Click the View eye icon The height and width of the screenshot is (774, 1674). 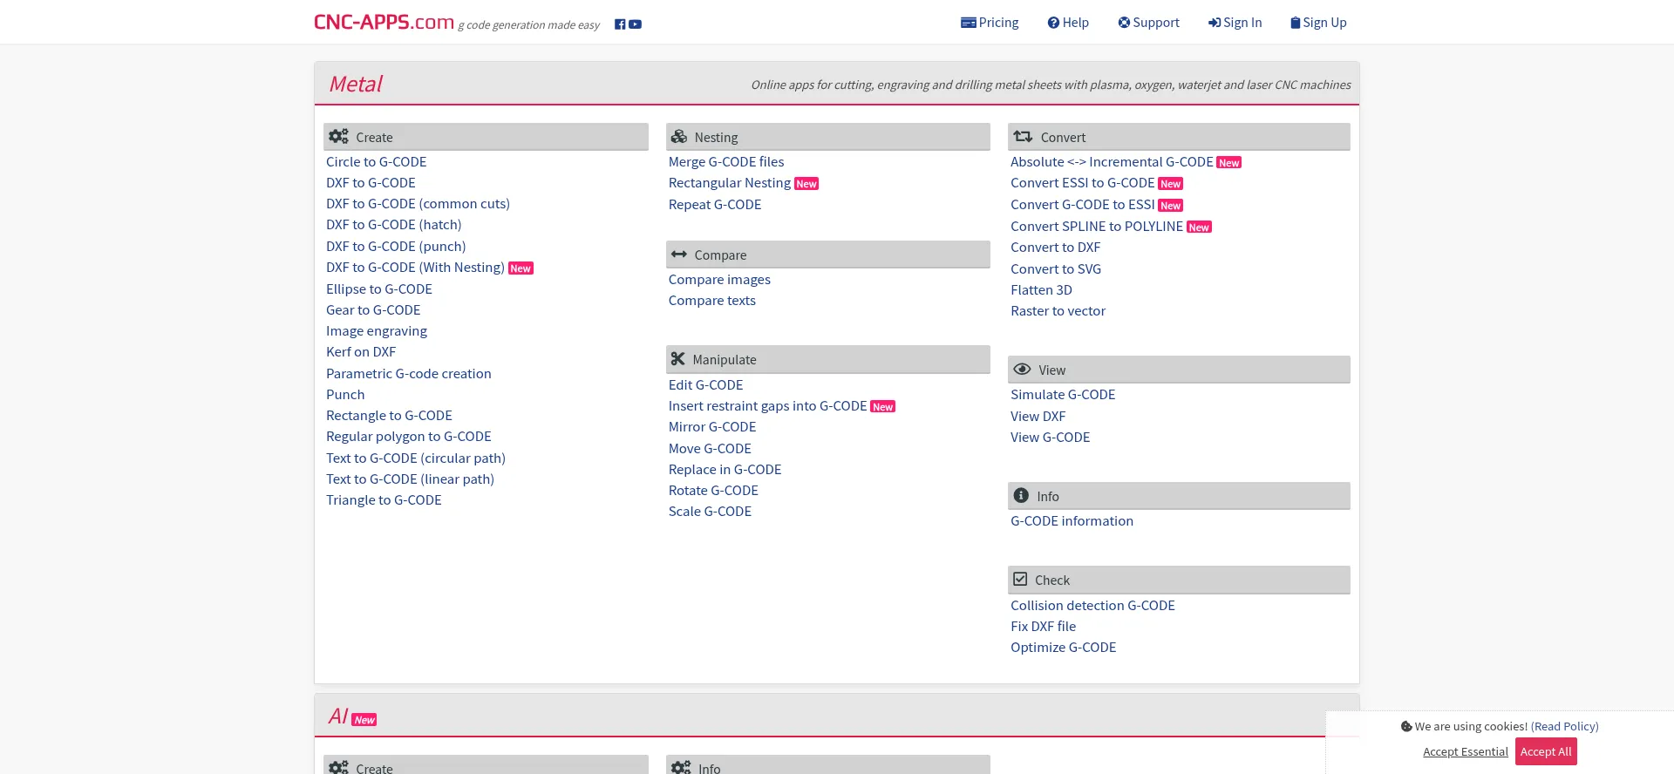[1023, 370]
